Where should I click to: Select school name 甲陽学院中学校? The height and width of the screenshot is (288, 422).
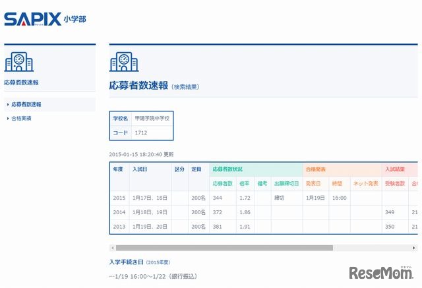(x=152, y=119)
